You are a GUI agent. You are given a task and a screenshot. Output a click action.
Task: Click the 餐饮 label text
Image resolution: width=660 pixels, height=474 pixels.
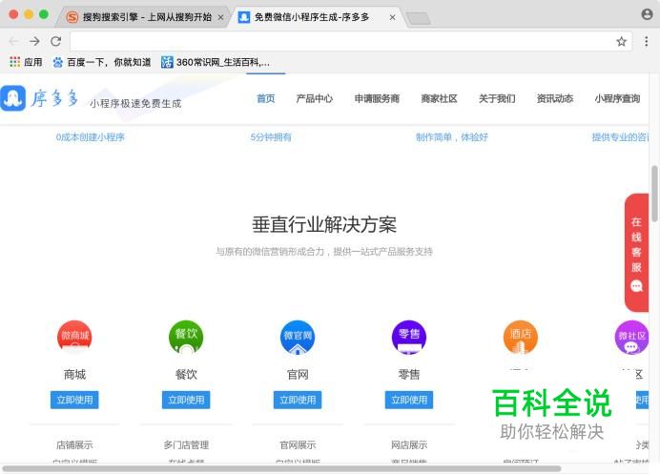tap(186, 374)
